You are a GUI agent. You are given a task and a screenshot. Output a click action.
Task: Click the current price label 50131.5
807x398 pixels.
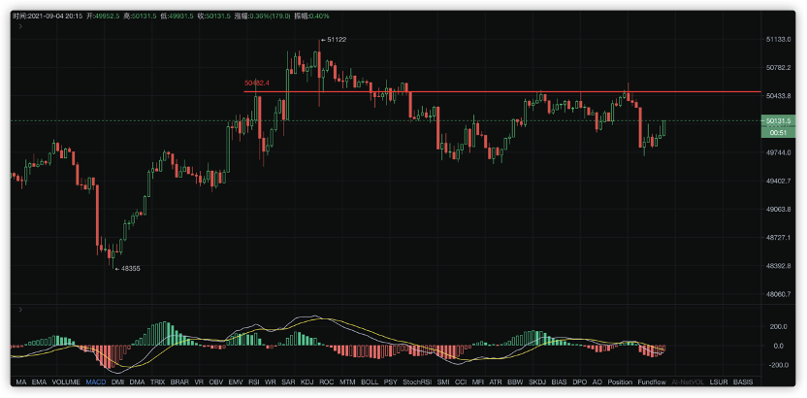click(x=779, y=120)
